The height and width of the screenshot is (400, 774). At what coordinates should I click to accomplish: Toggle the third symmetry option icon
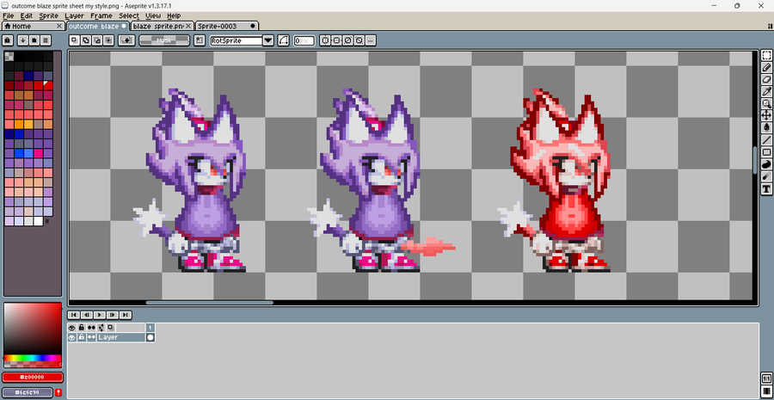pyautogui.click(x=347, y=40)
